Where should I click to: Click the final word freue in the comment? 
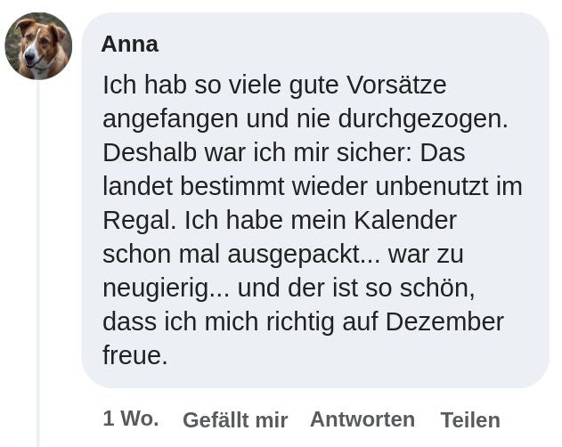point(131,355)
